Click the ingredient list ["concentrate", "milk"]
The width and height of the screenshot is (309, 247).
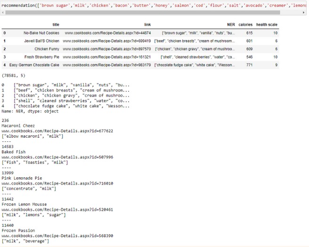pos(29,189)
